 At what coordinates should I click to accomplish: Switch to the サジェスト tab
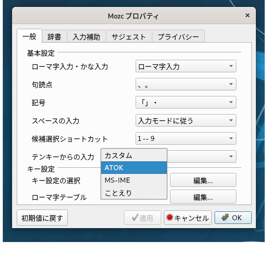pos(129,37)
